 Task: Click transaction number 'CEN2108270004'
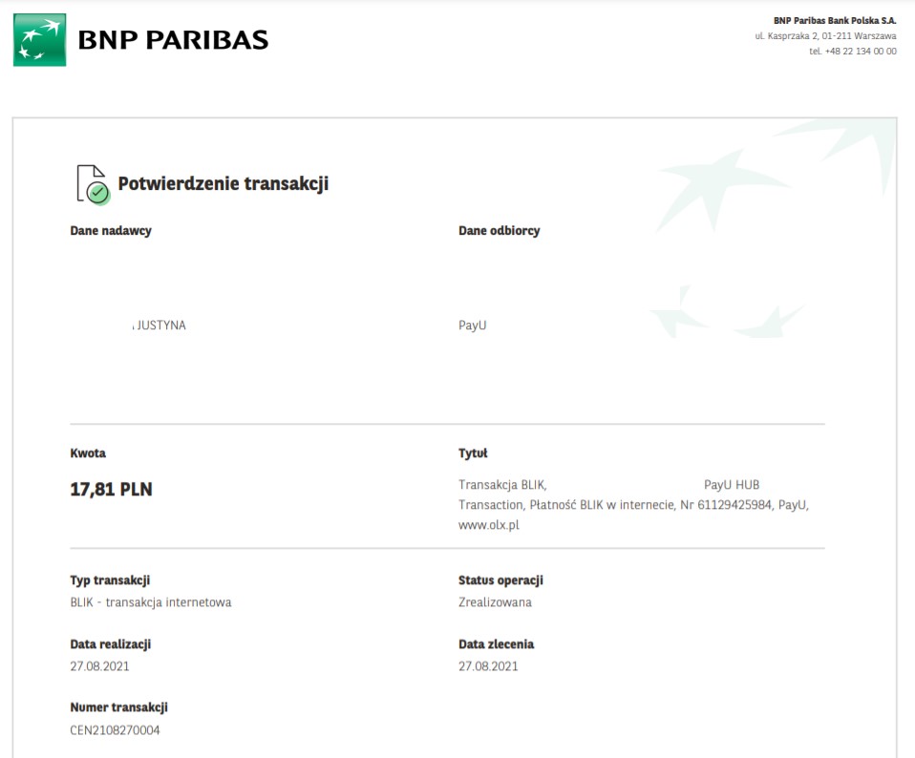[x=115, y=730]
